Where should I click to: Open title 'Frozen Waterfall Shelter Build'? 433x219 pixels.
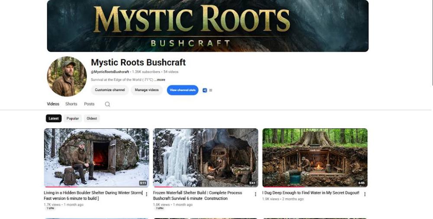click(x=197, y=196)
